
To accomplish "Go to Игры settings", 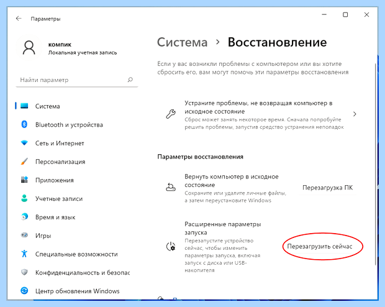I will pos(76,236).
